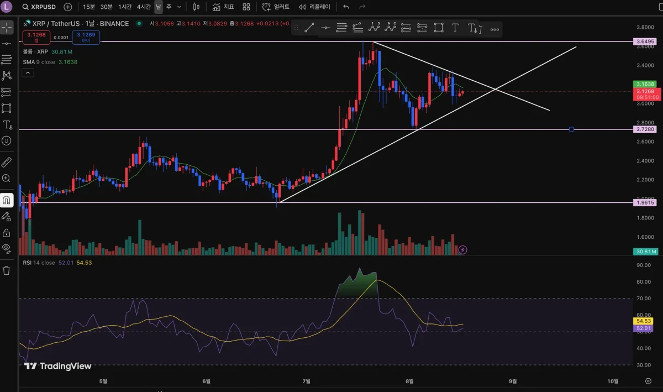Toggle magnet mode off
This screenshot has height=392, width=663.
coord(7,200)
